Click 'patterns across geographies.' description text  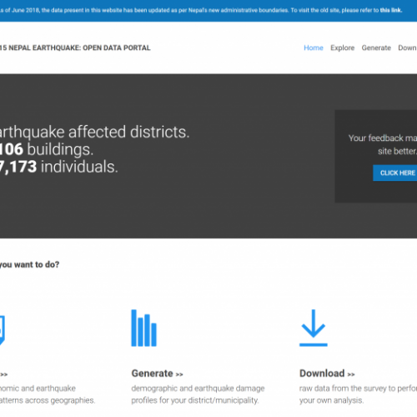(48, 400)
